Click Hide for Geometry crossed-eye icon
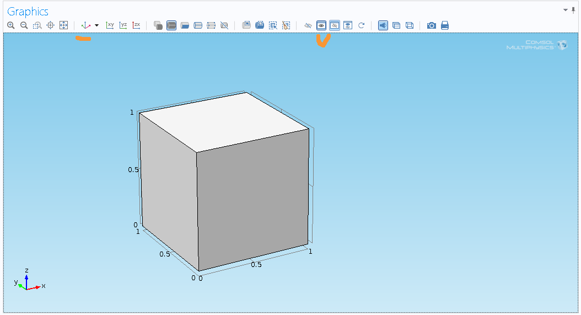581x315 pixels. (308, 25)
